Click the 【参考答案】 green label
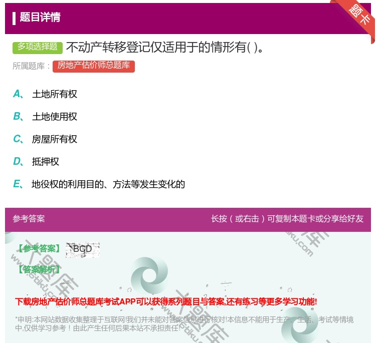Screen dimensions: 376x343 point(39,249)
